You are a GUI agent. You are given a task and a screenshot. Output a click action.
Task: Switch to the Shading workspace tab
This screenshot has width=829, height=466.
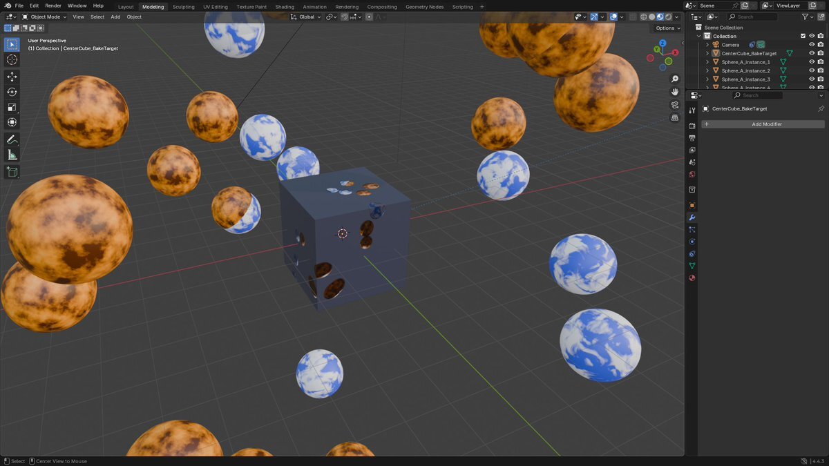[285, 6]
